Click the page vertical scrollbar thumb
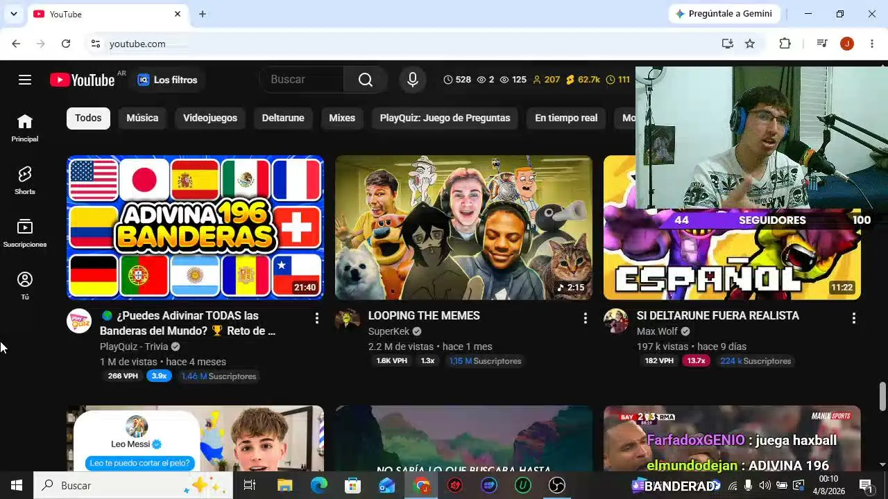This screenshot has width=888, height=499. tap(882, 396)
